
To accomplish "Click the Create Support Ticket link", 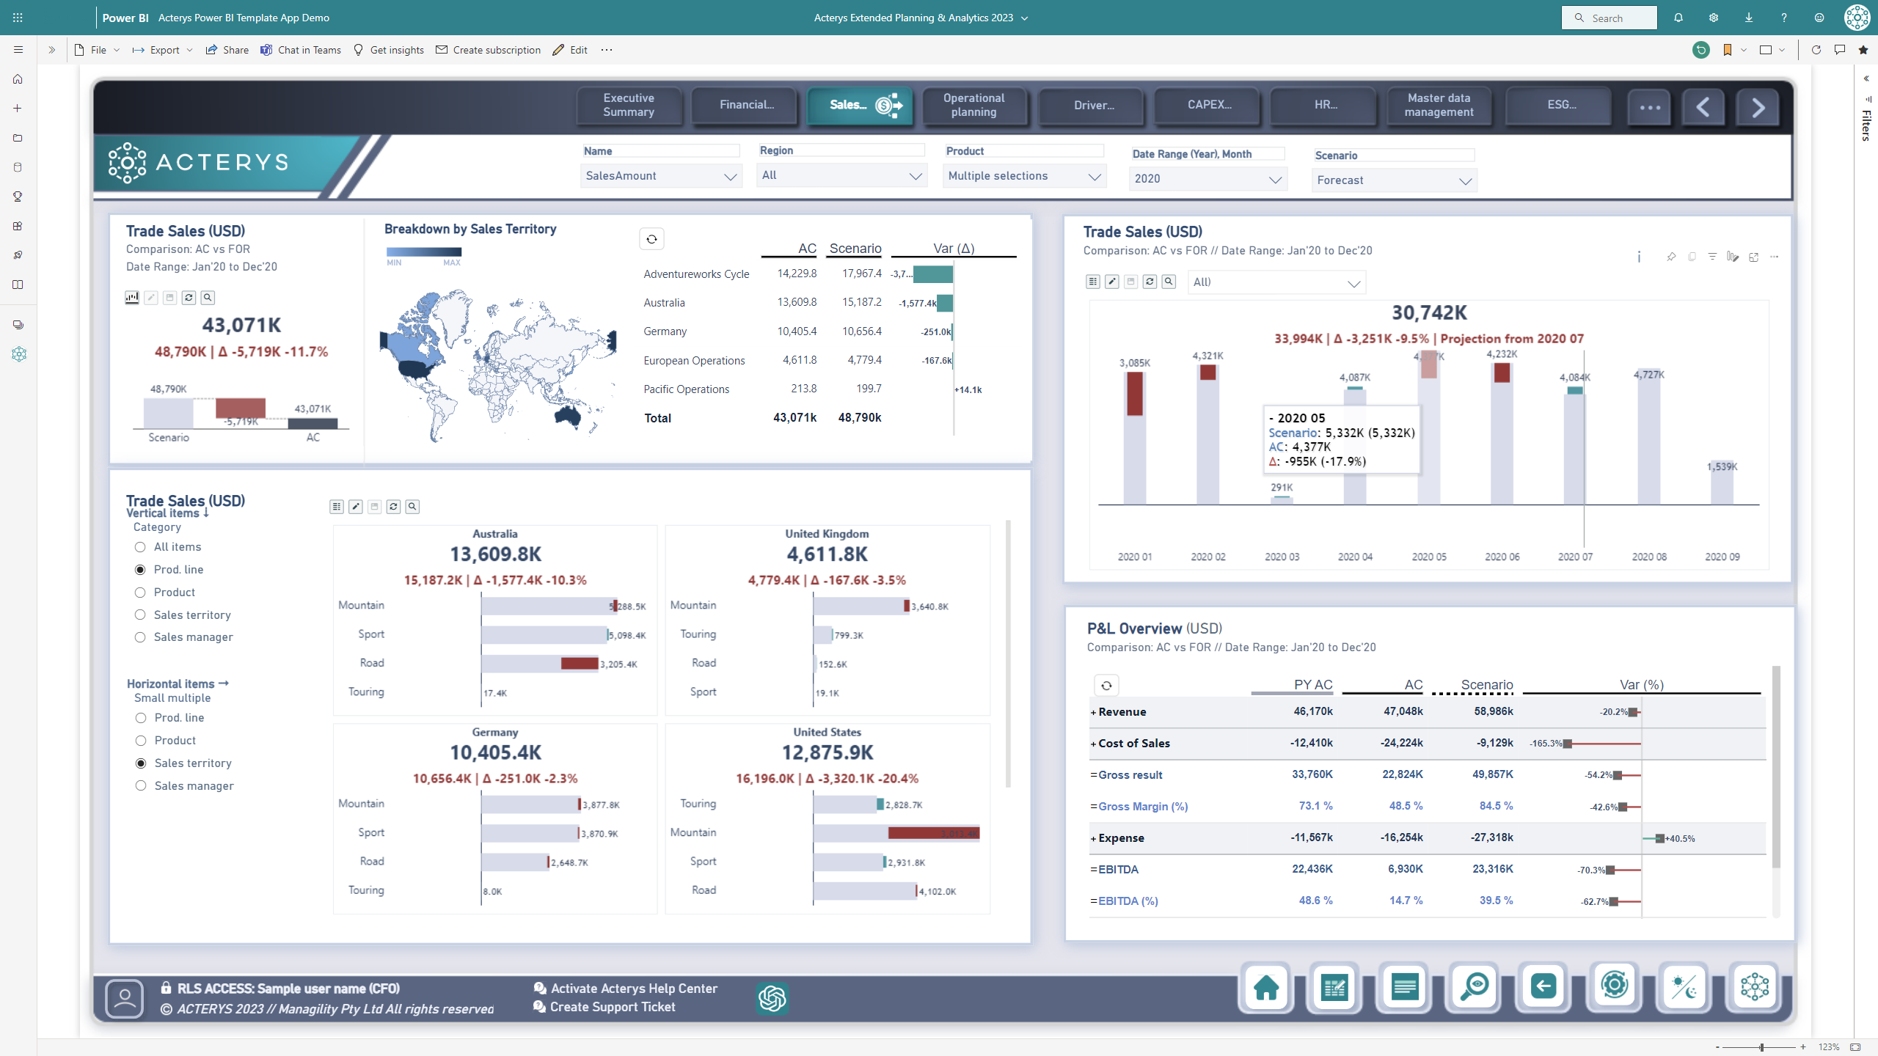I will coord(612,1007).
